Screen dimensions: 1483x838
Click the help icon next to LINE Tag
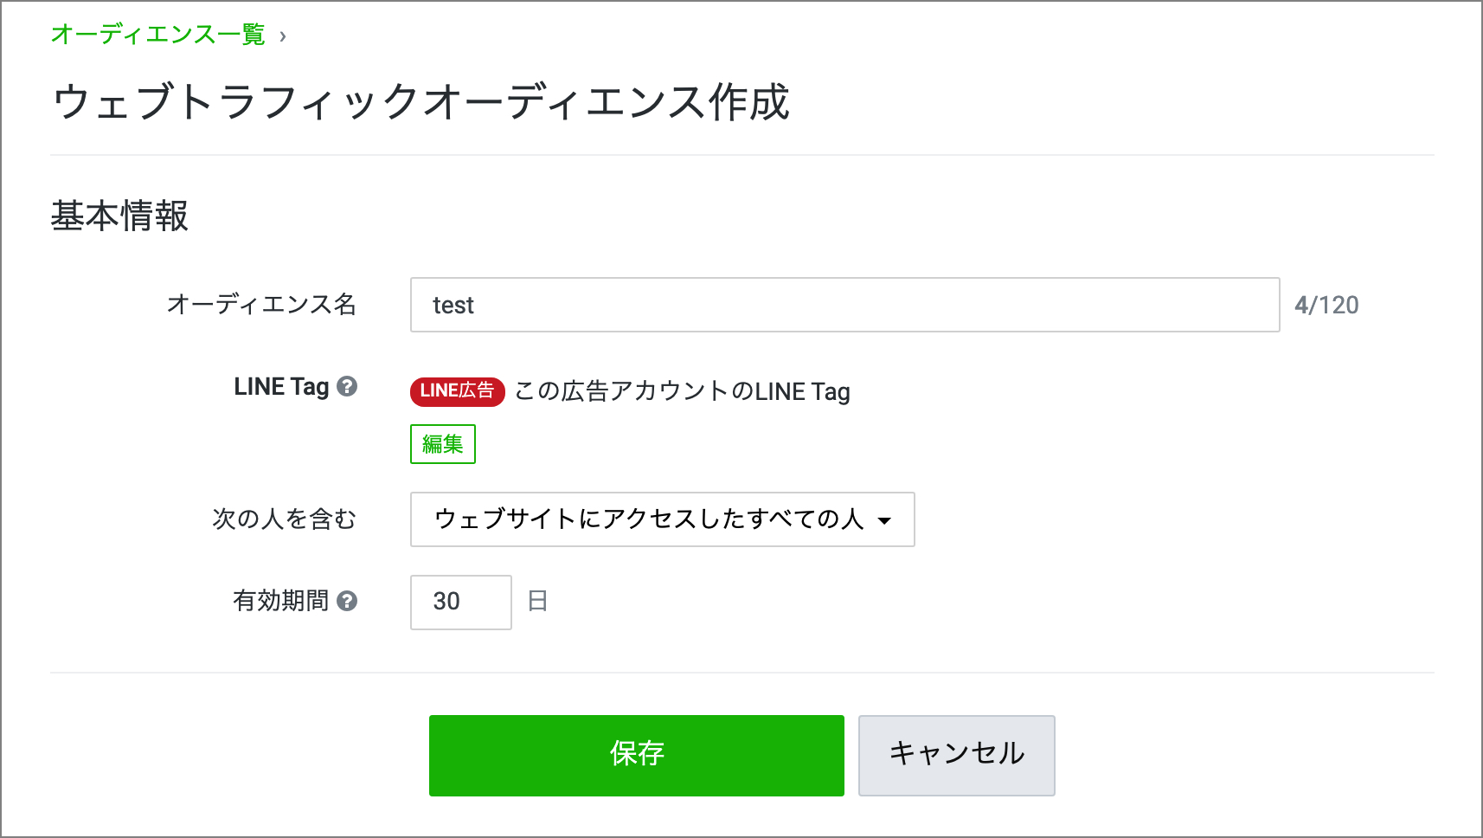pos(347,386)
